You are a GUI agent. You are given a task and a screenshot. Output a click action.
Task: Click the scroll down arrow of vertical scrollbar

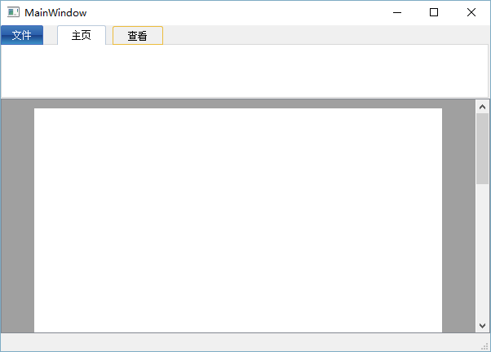tap(482, 326)
